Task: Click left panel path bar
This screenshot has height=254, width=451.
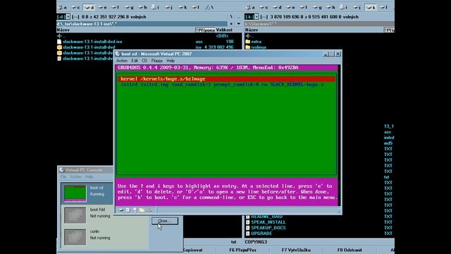Action: [142, 23]
